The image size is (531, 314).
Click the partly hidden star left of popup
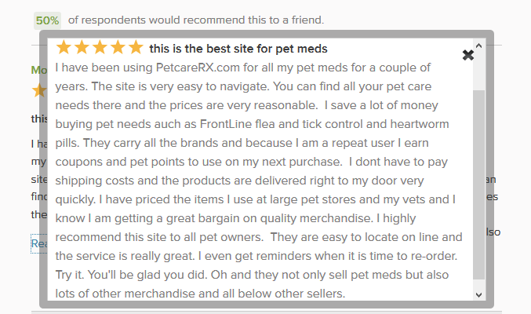click(39, 90)
